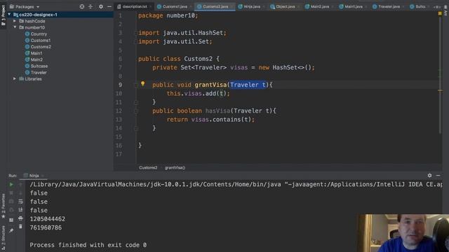449x252 pixels.
Task: Click the warning stripe marker near line 9
Action: [x=440, y=90]
